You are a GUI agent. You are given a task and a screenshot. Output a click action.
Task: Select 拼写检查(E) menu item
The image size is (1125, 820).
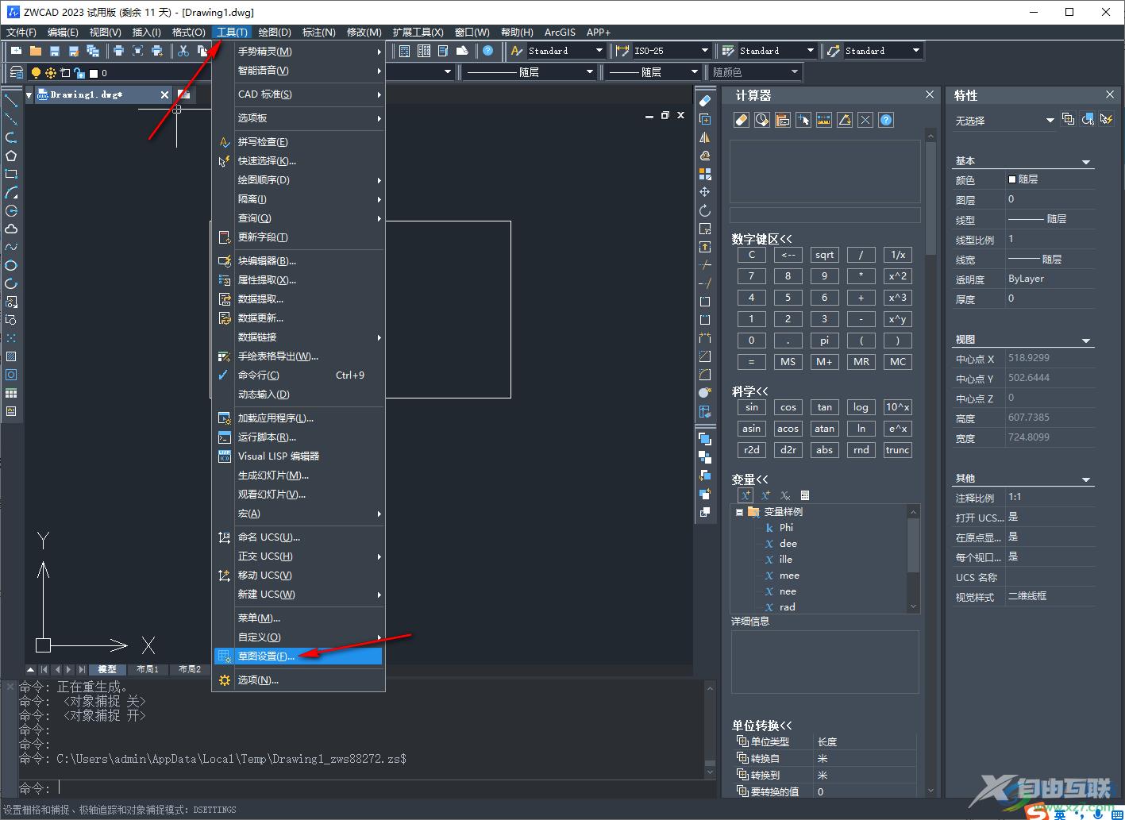click(299, 142)
